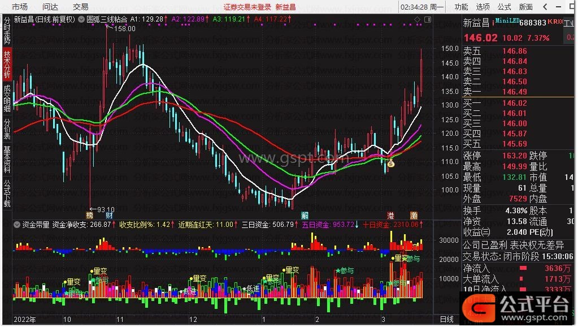Expand 资金带量 sub-indicator dropdown arrow

tap(17, 225)
